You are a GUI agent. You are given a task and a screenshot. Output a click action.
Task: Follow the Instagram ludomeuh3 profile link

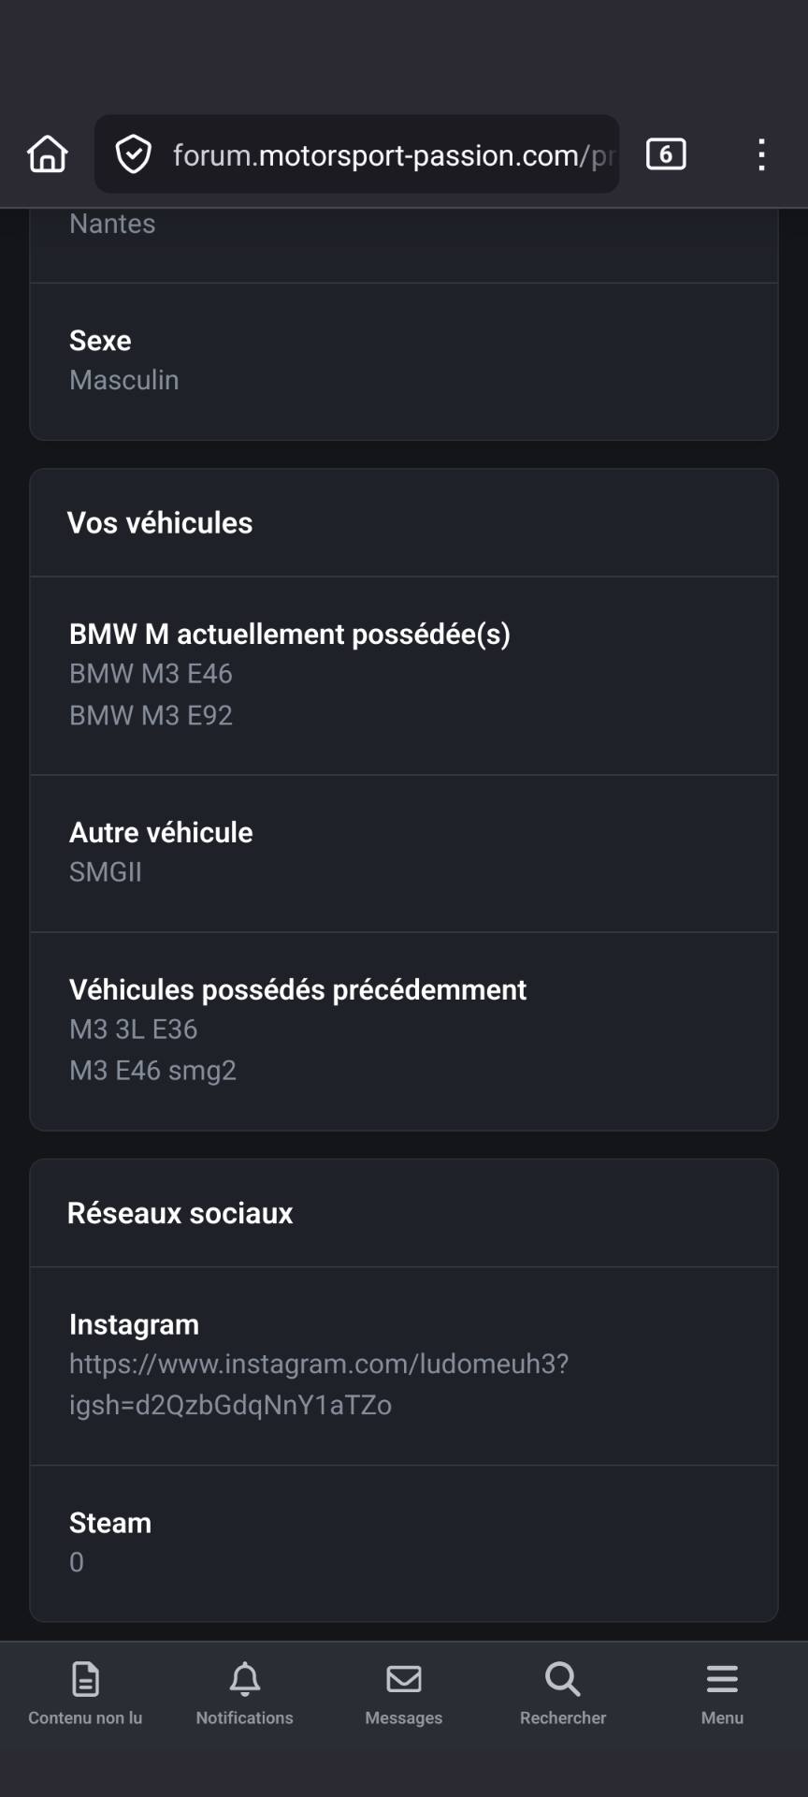[x=319, y=1384]
